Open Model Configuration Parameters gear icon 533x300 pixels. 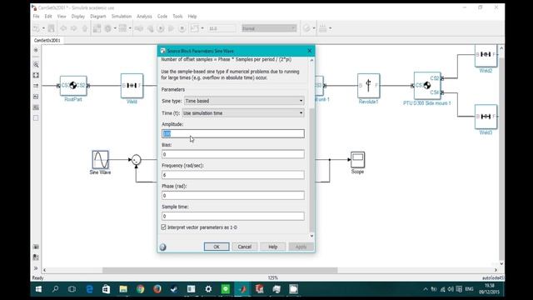tap(107, 28)
